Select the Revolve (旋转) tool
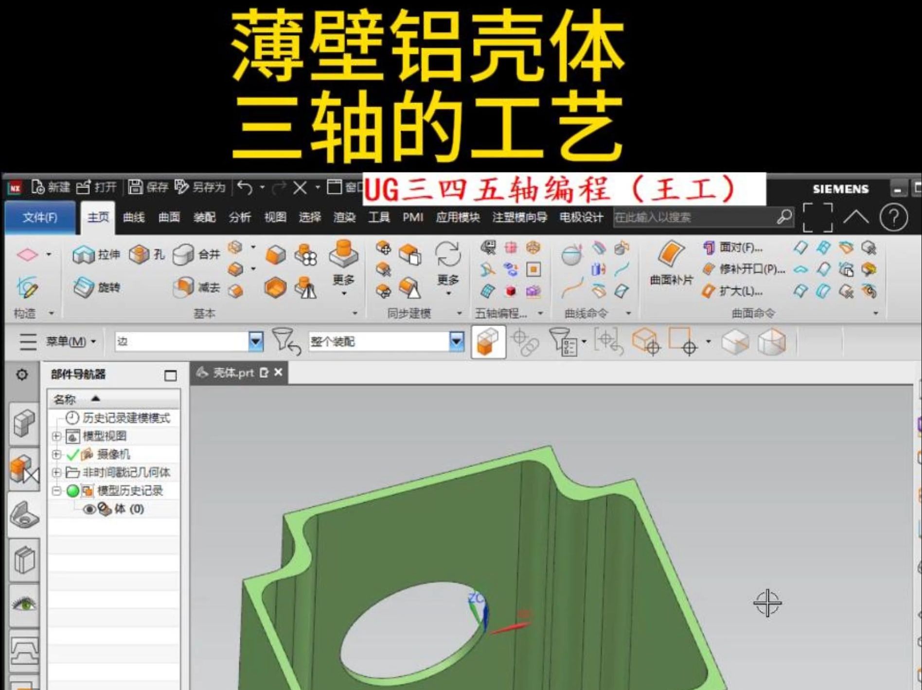Screen dimensions: 922x690 click(x=96, y=287)
